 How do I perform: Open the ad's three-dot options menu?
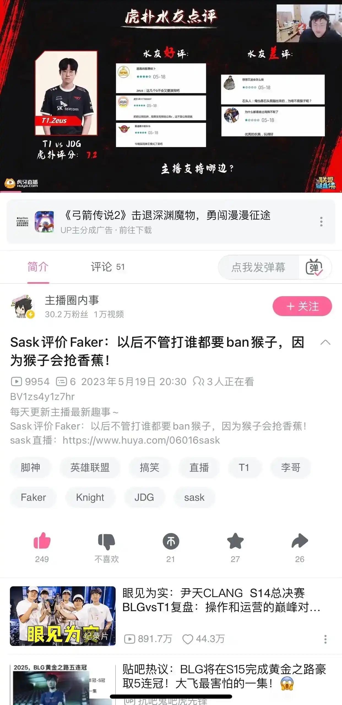321,222
